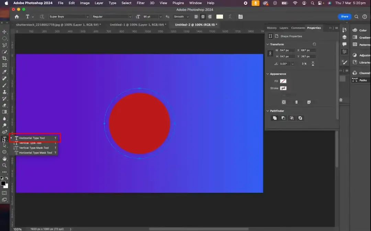Apply center text alignment

pos(203,16)
